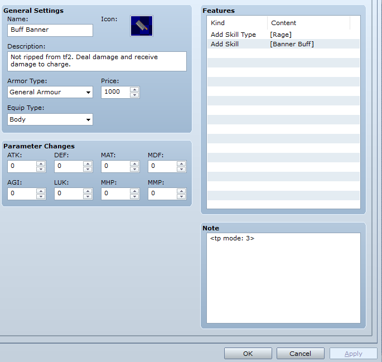Click the MDF number field

(162, 166)
